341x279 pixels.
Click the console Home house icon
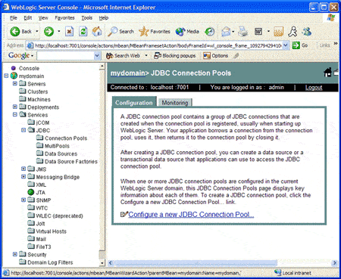coord(327,73)
